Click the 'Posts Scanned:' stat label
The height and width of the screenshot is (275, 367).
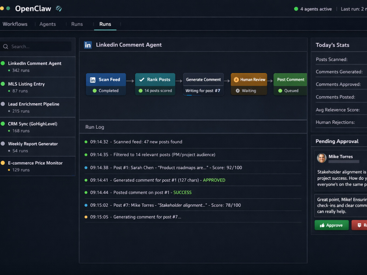tap(332, 59)
